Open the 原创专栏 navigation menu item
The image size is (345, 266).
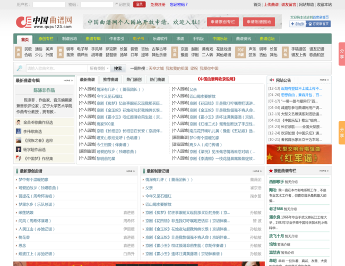pos(46,39)
